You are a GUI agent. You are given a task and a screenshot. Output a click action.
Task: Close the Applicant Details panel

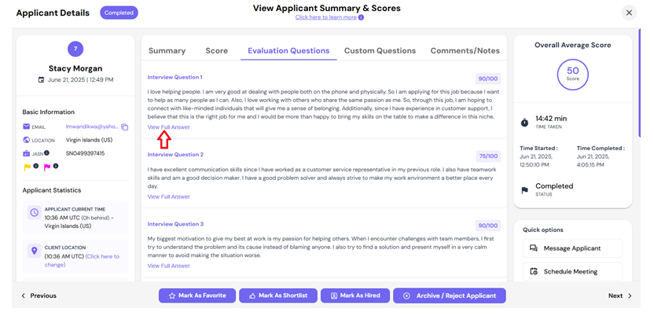(629, 13)
